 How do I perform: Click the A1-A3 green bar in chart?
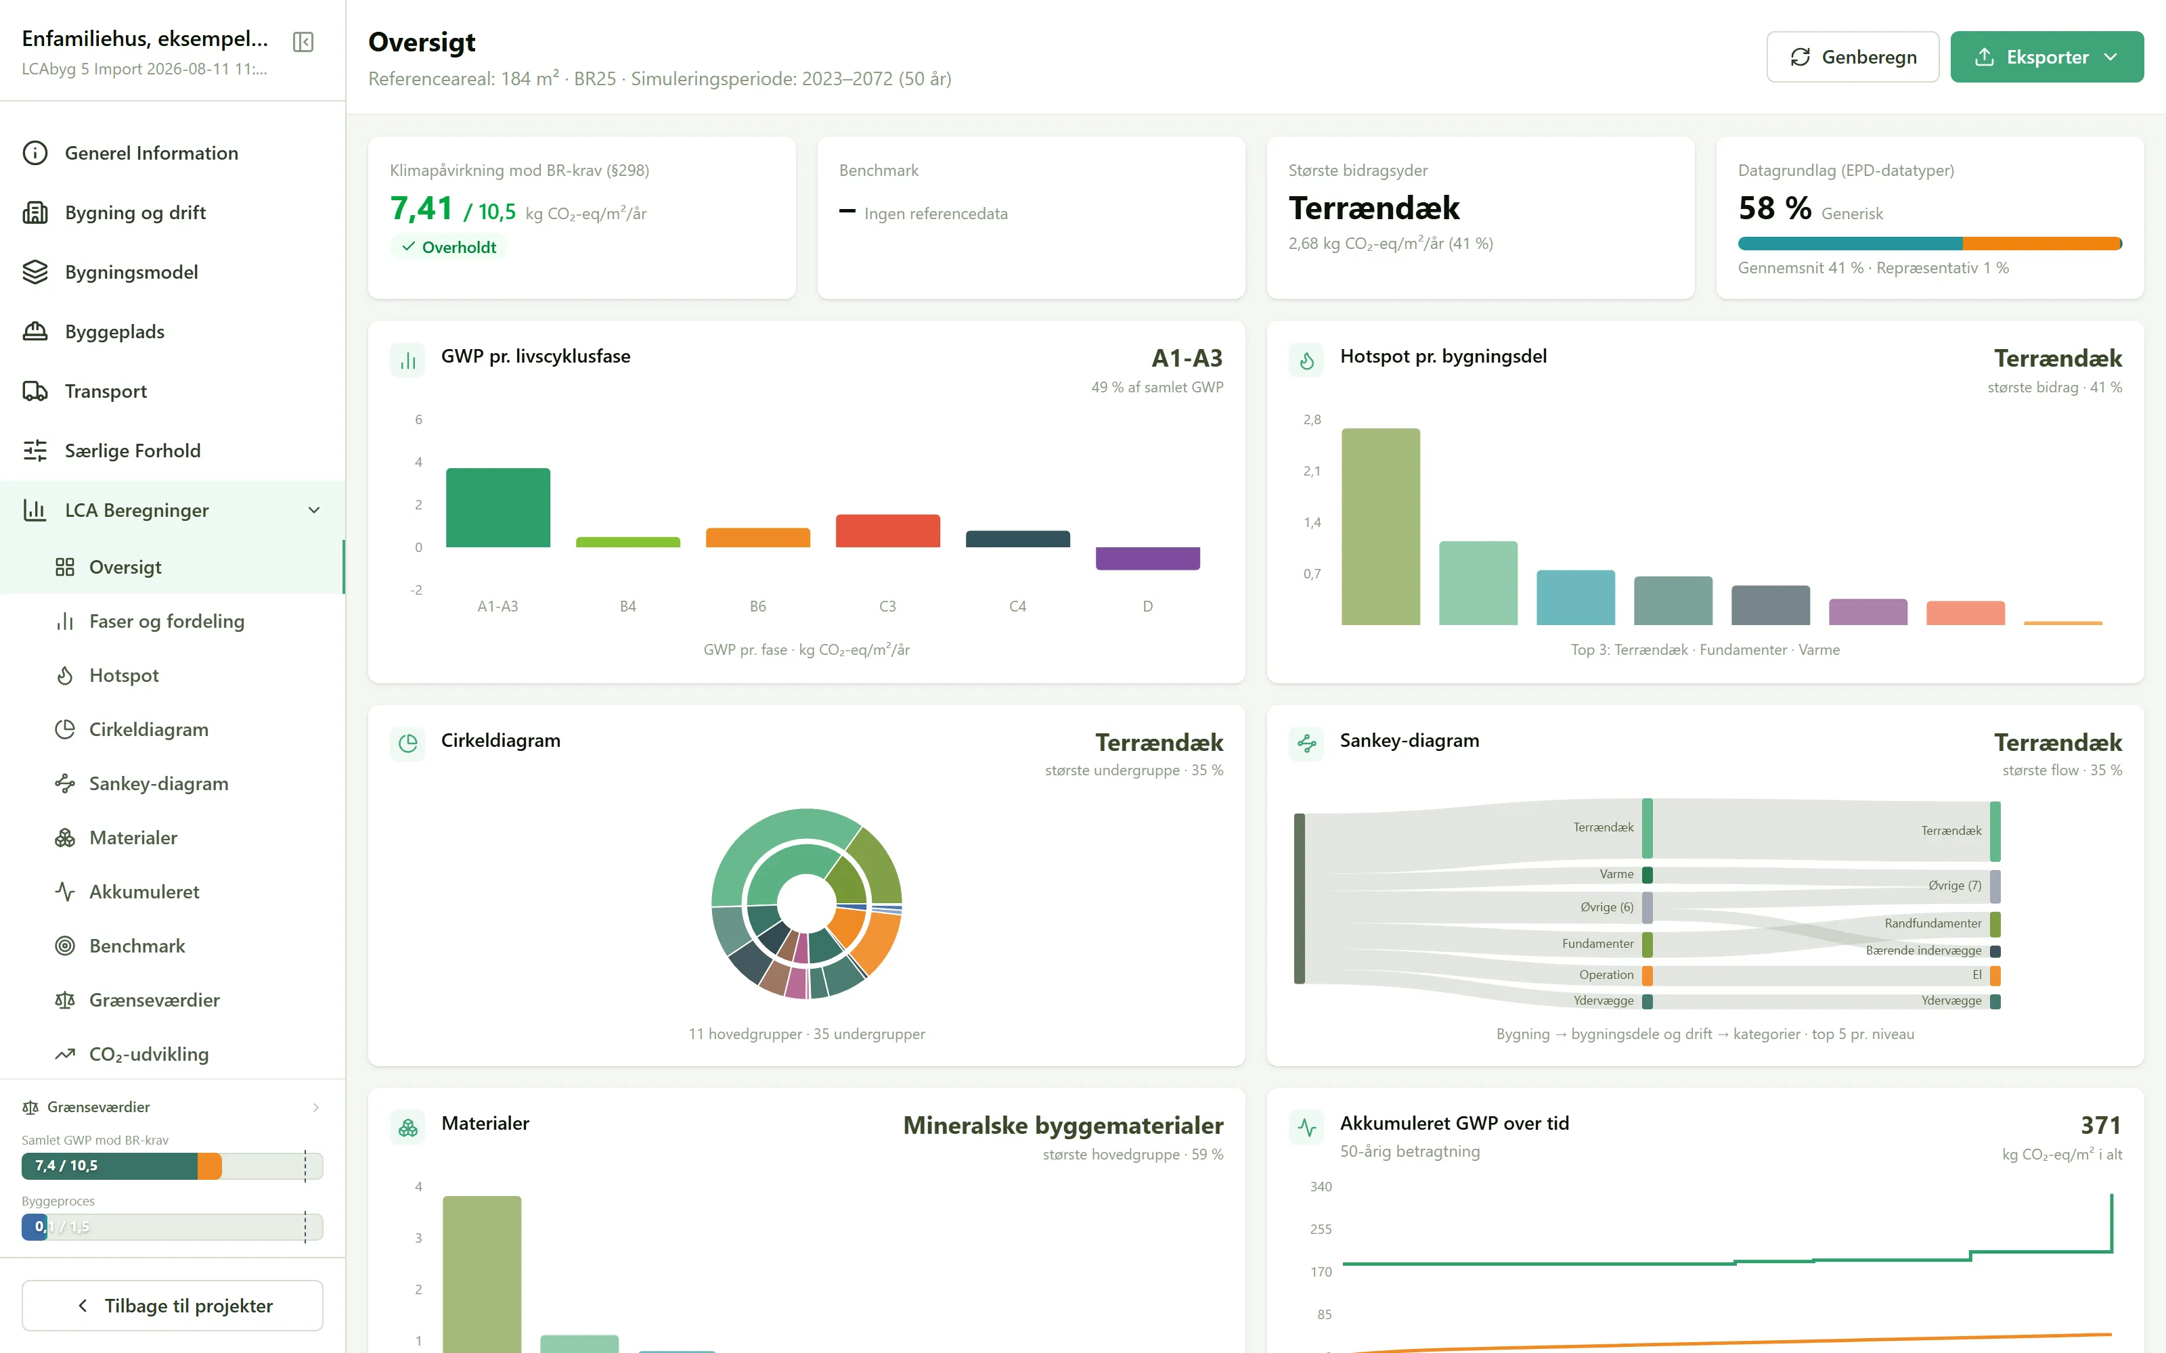coord(498,507)
